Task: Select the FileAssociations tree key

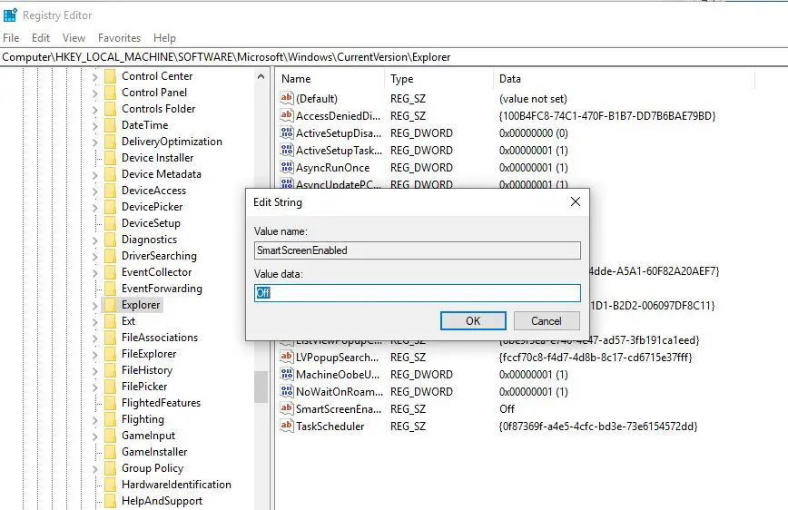Action: click(x=160, y=338)
